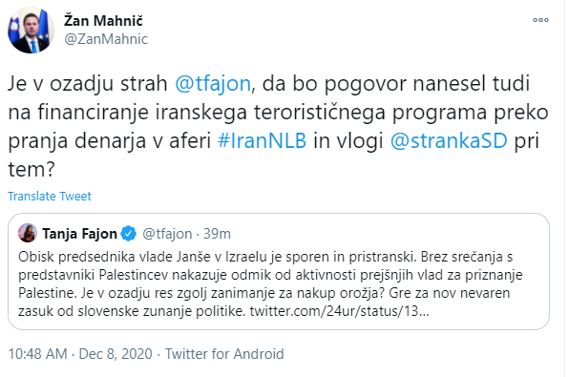Open the @tfajon mention in tweet text
Screen dimensions: 569x377
[213, 83]
